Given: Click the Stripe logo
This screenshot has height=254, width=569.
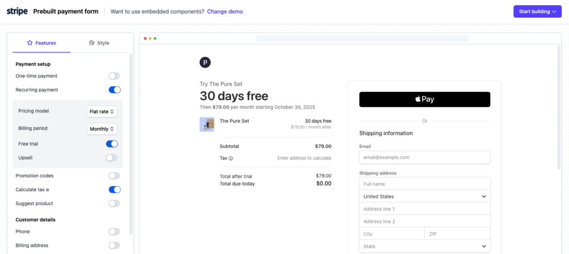Looking at the screenshot, I should (17, 11).
